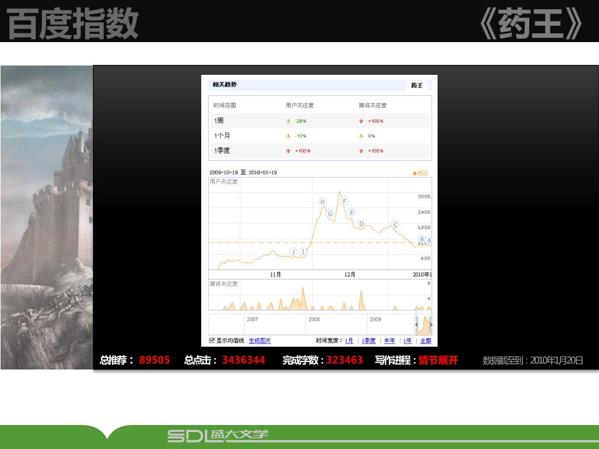Click the 2007 year on overview timeline
This screenshot has width=599, height=449.
252,319
